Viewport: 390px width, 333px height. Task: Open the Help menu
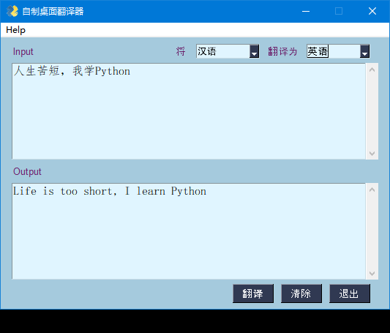[15, 30]
